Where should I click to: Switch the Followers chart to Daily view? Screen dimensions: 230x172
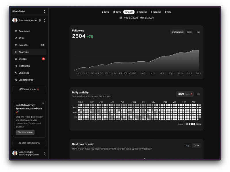click(x=190, y=32)
